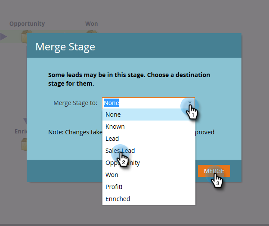
Task: Click the Merge Stage to label
Action: (x=75, y=103)
